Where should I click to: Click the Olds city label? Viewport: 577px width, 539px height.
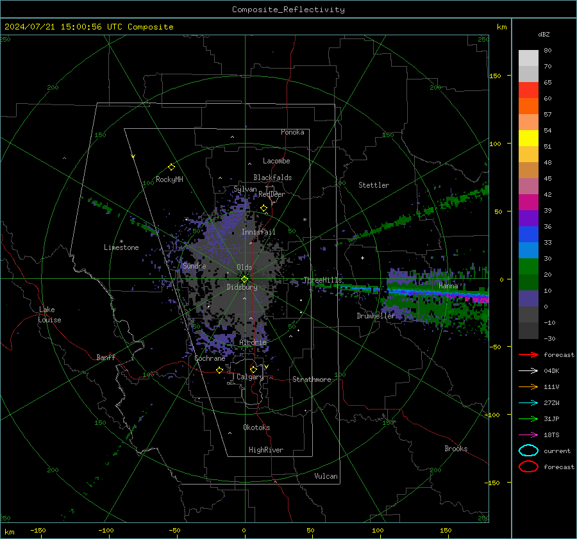[244, 267]
